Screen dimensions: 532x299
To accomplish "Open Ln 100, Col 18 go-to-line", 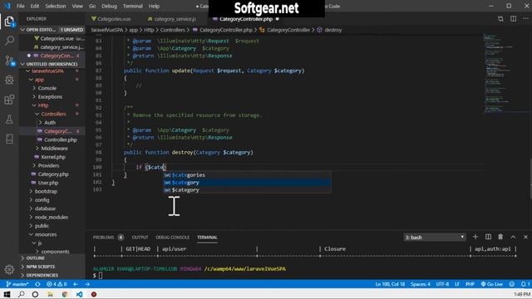I will (x=390, y=284).
